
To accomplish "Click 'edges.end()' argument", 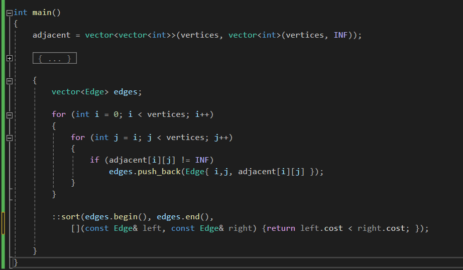I will click(x=183, y=217).
